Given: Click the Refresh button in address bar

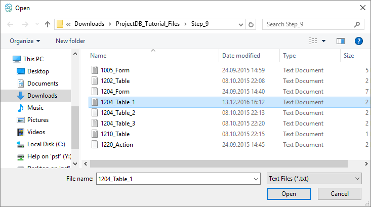Looking at the screenshot, I should [x=251, y=24].
